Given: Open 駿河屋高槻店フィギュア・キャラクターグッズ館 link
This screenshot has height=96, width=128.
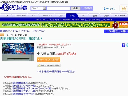Looking at the screenshot, I should [x=32, y=89].
